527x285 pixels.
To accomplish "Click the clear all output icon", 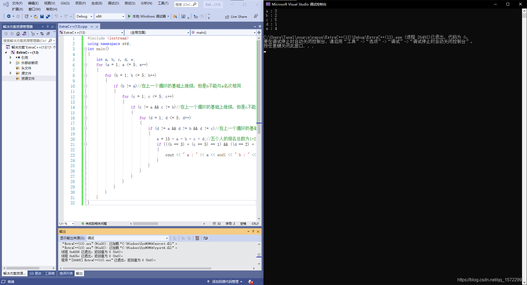I will [x=197, y=238].
